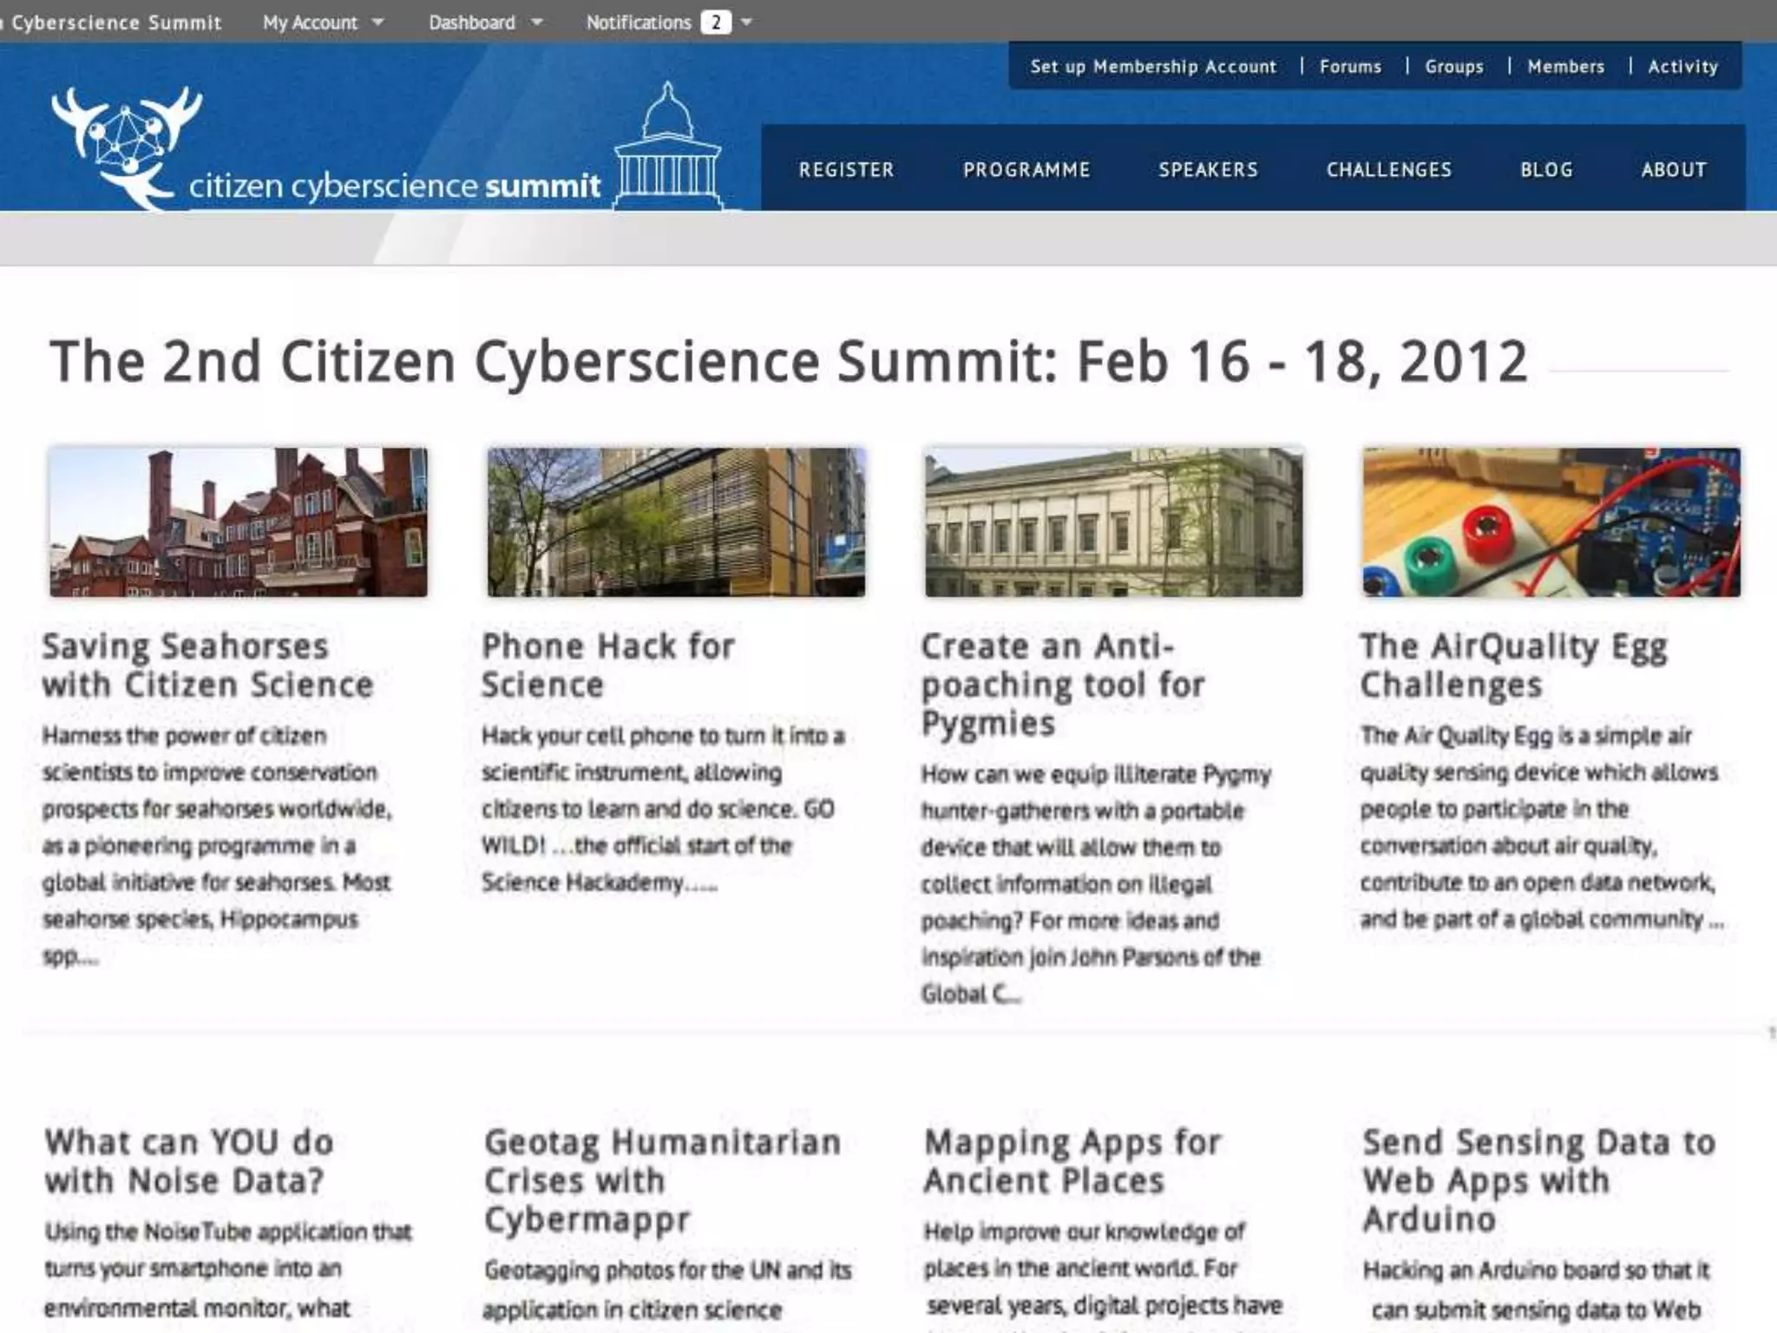Open the Groups link
Viewport: 1777px width, 1333px height.
pos(1454,67)
